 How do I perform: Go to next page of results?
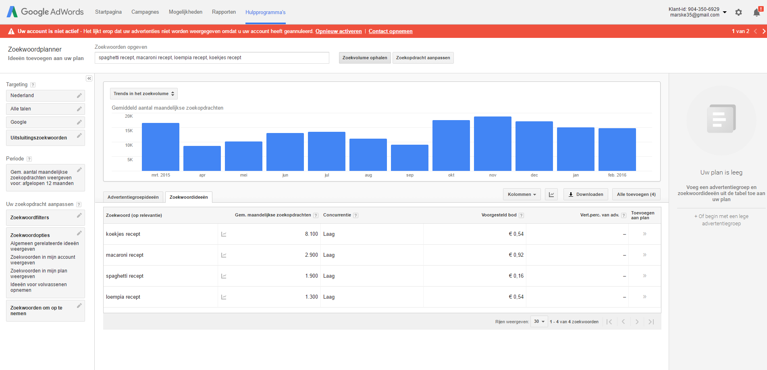point(637,322)
